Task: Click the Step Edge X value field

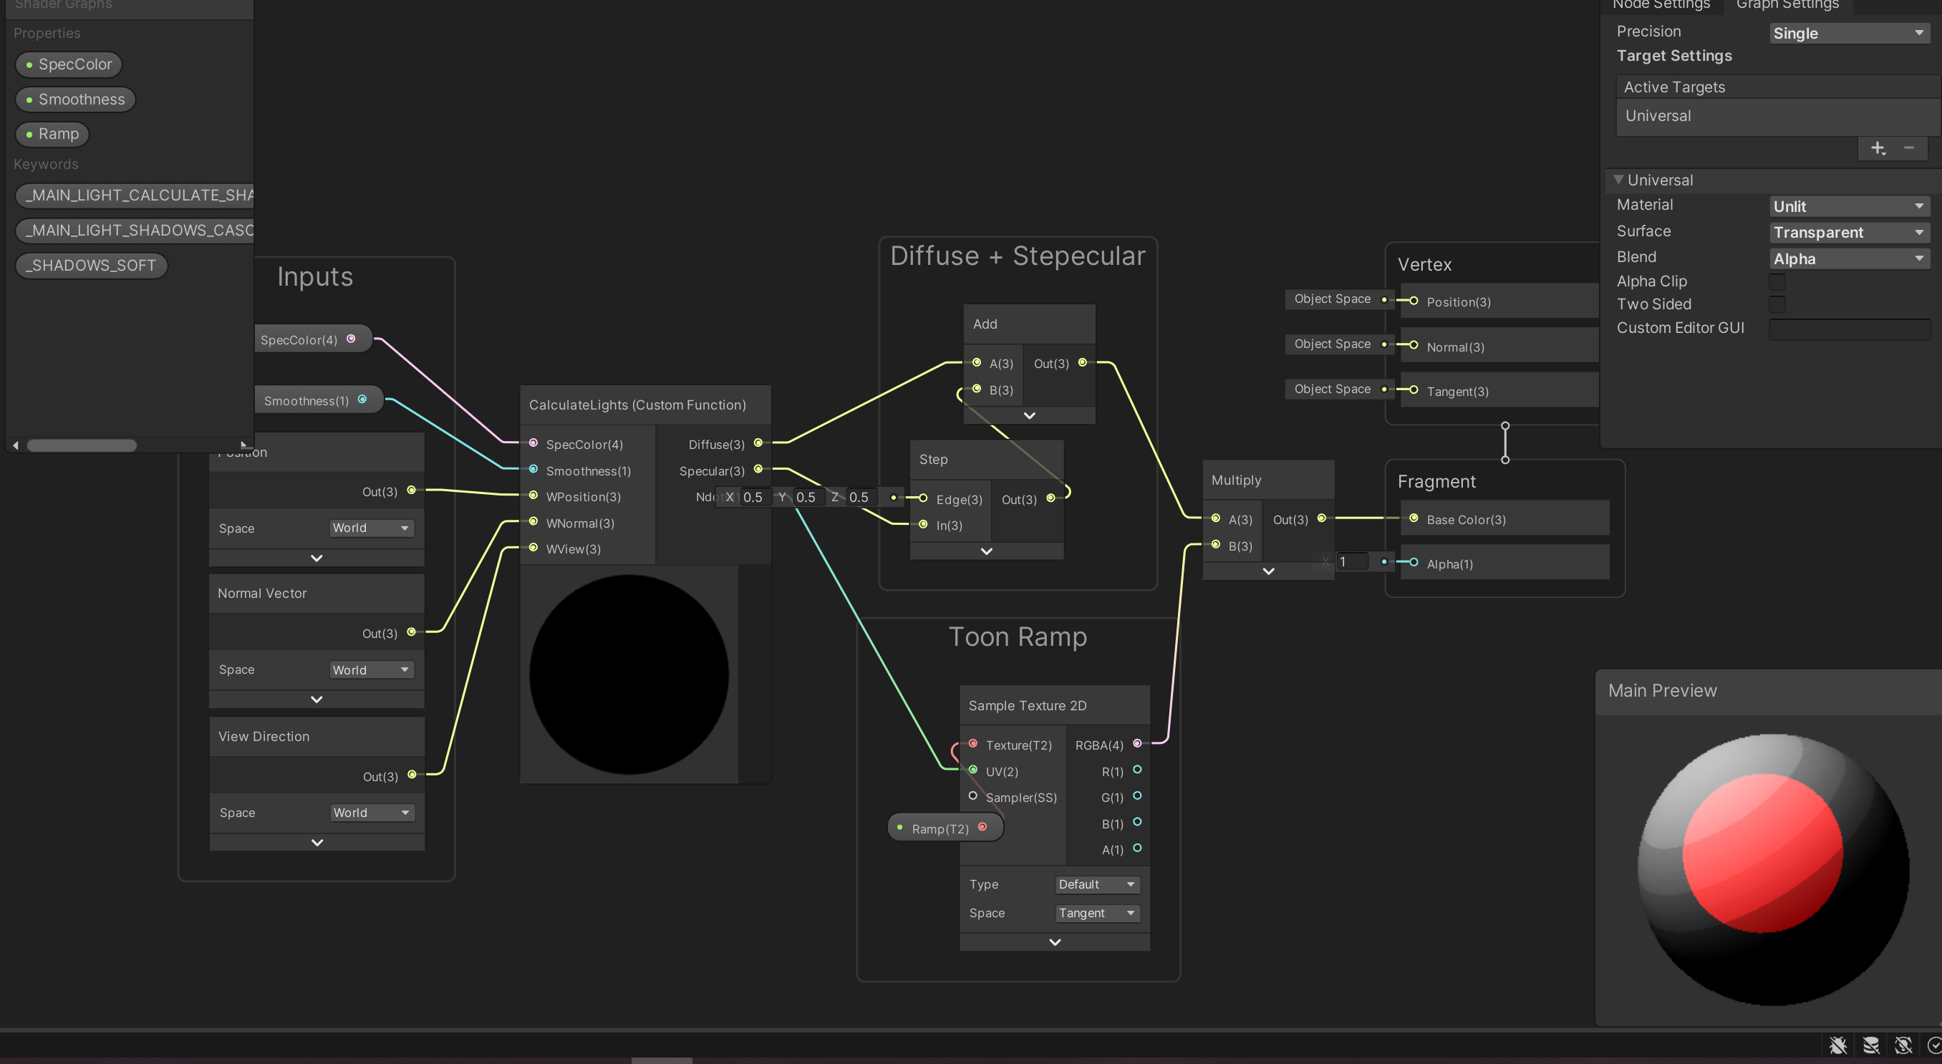Action: click(756, 497)
